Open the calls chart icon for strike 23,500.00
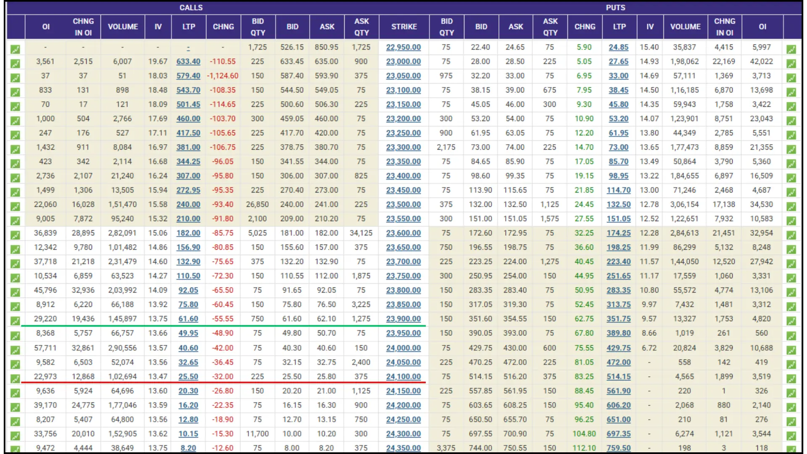 [15, 206]
